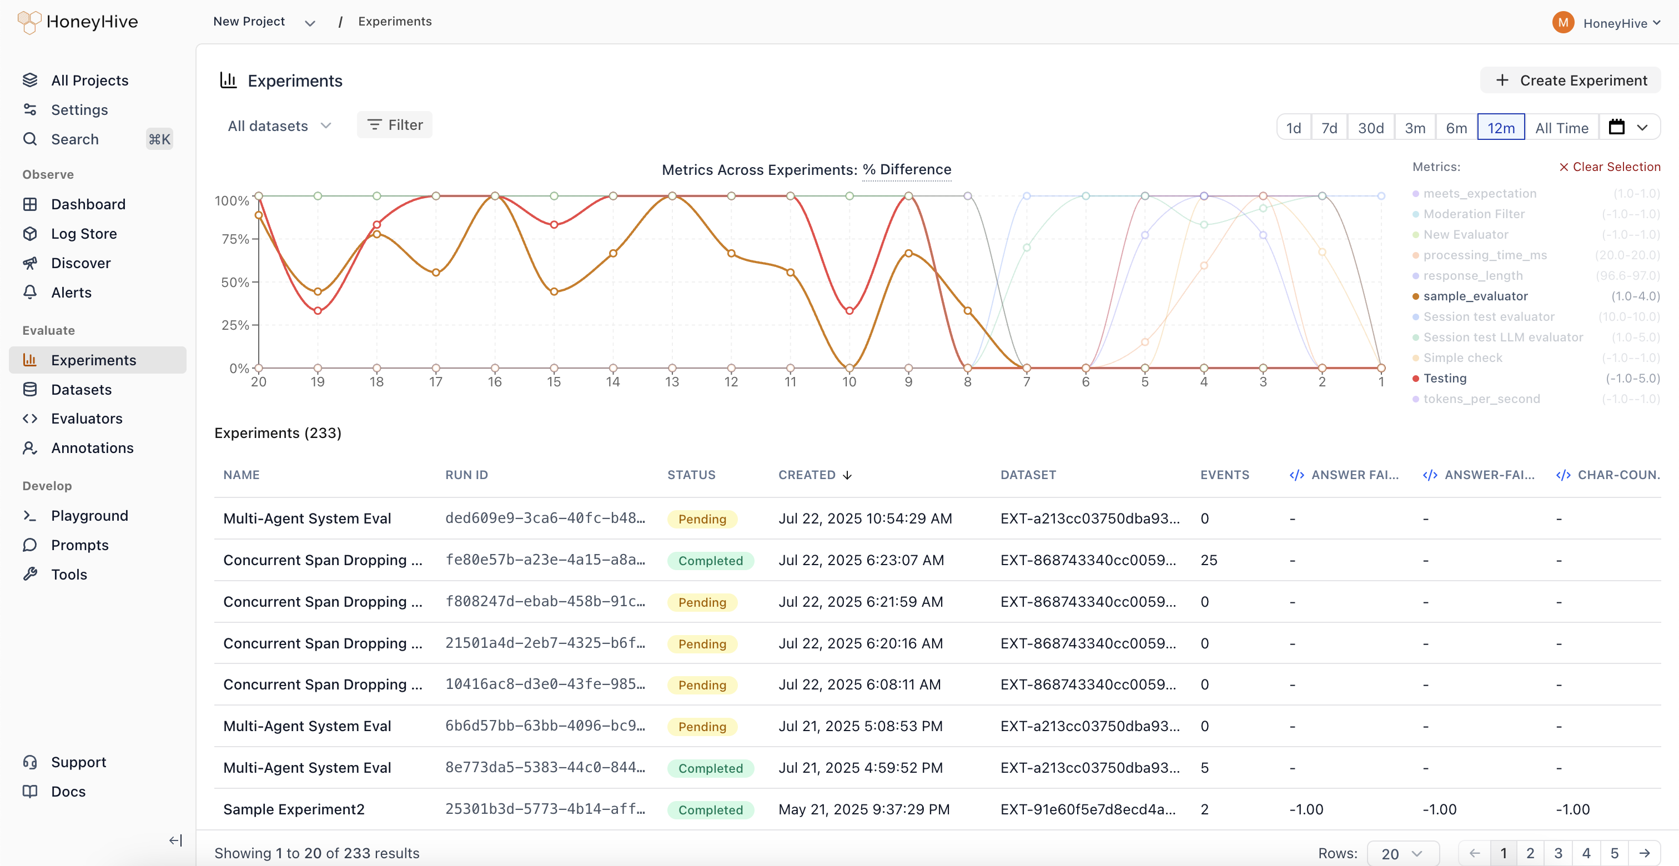Enable meets_expectation metric in legend
The width and height of the screenshot is (1679, 866).
[1479, 194]
